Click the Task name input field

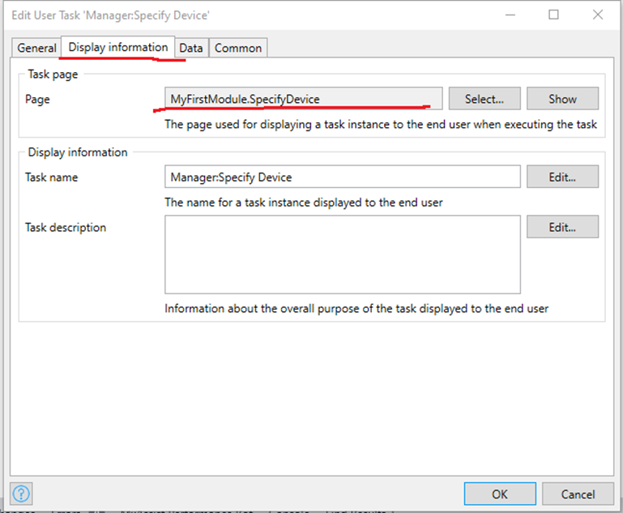[343, 177]
